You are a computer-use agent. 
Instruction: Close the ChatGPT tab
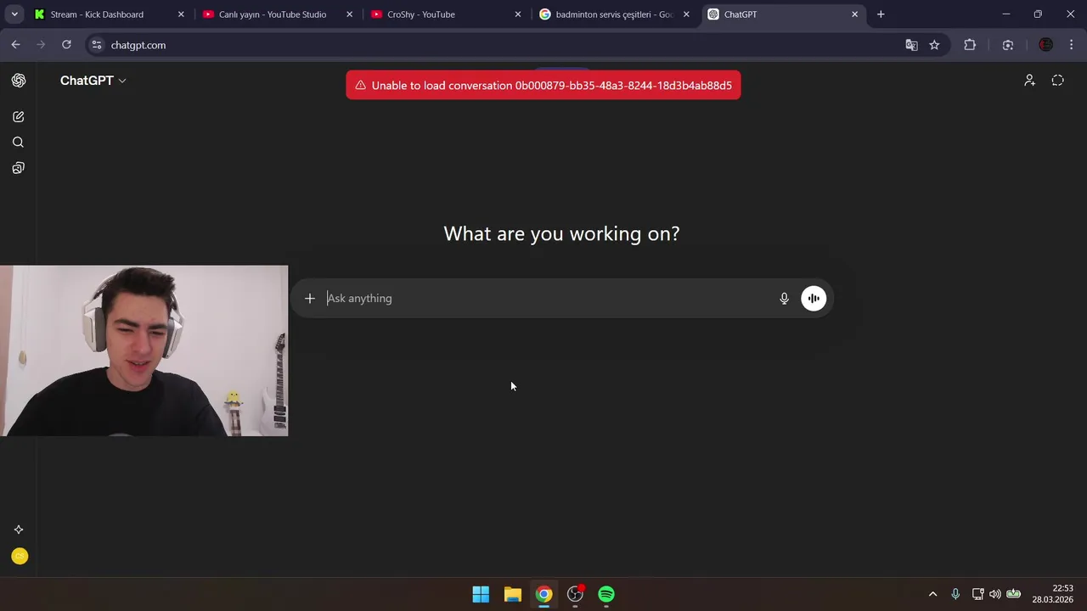coord(855,14)
